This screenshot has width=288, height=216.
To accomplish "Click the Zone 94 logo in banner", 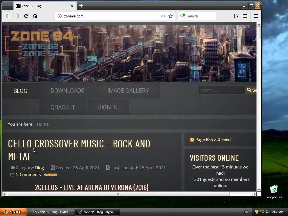I will (42, 44).
